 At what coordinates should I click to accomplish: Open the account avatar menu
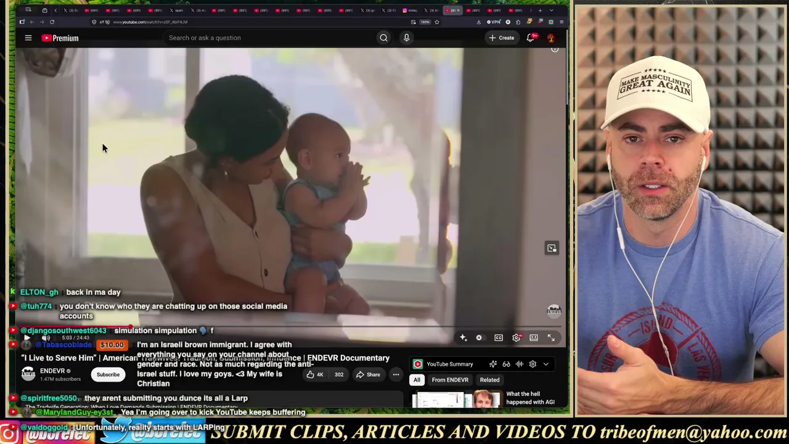tap(551, 38)
